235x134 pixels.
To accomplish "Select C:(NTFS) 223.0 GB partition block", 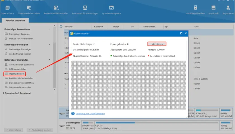I will click(x=157, y=125).
